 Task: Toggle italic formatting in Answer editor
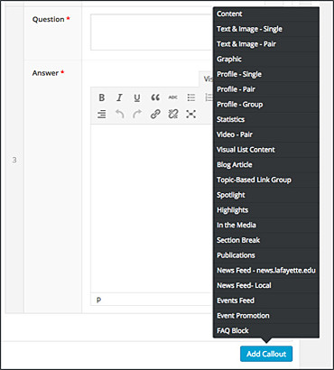coord(119,97)
